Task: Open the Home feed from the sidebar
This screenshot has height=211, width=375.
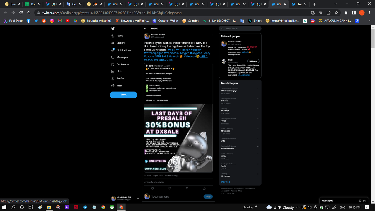Action: [x=120, y=36]
